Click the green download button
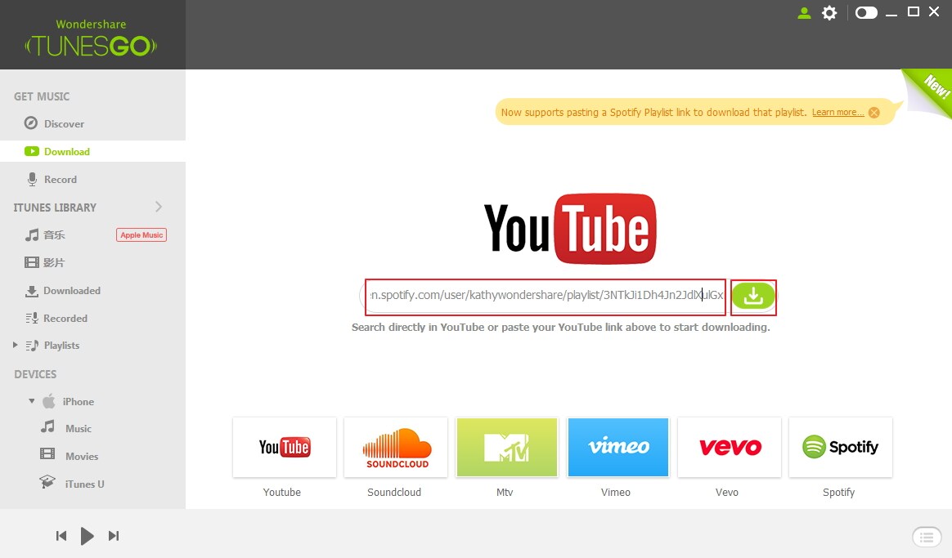The height and width of the screenshot is (558, 952). click(753, 296)
